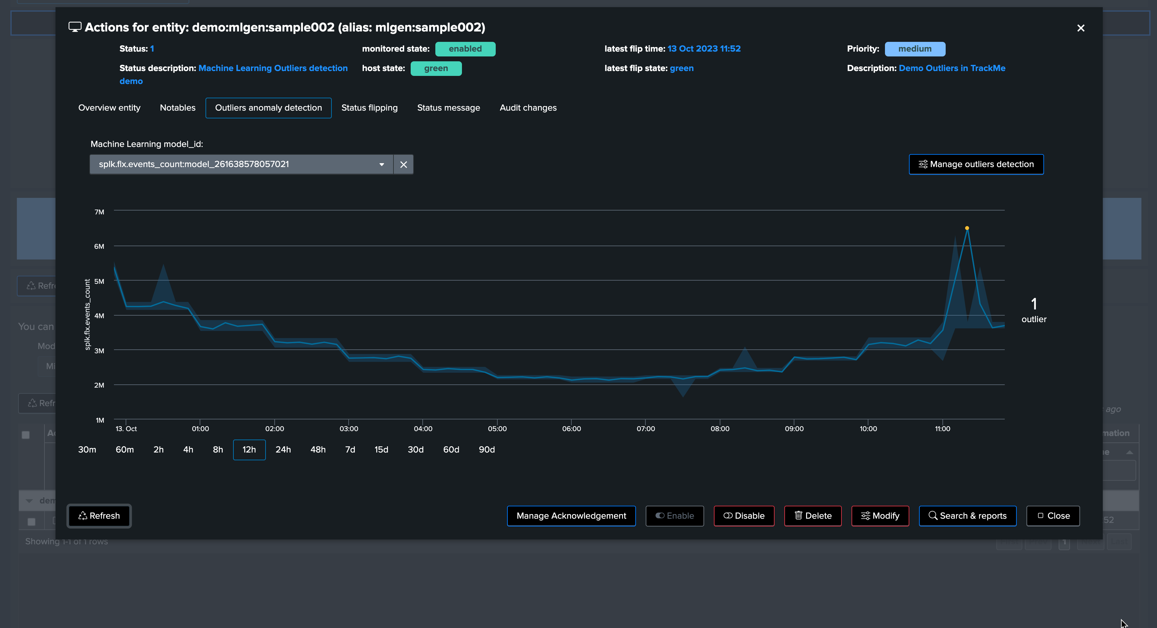Click the Refresh button in the dialog footer
The height and width of the screenshot is (628, 1157).
(99, 516)
